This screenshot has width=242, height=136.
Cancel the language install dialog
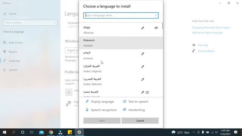140,121
